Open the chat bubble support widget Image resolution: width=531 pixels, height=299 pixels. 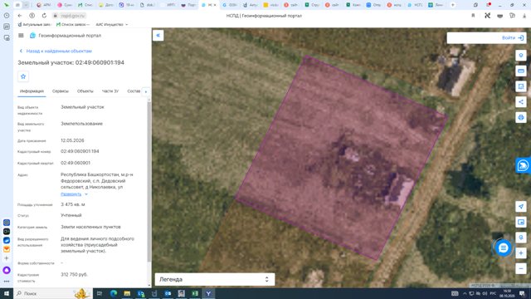coord(504,248)
